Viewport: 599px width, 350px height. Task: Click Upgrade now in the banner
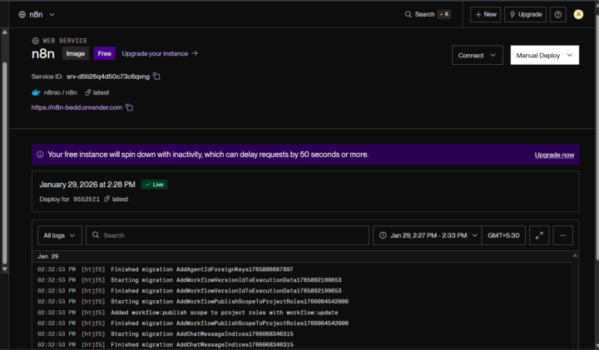pyautogui.click(x=554, y=155)
